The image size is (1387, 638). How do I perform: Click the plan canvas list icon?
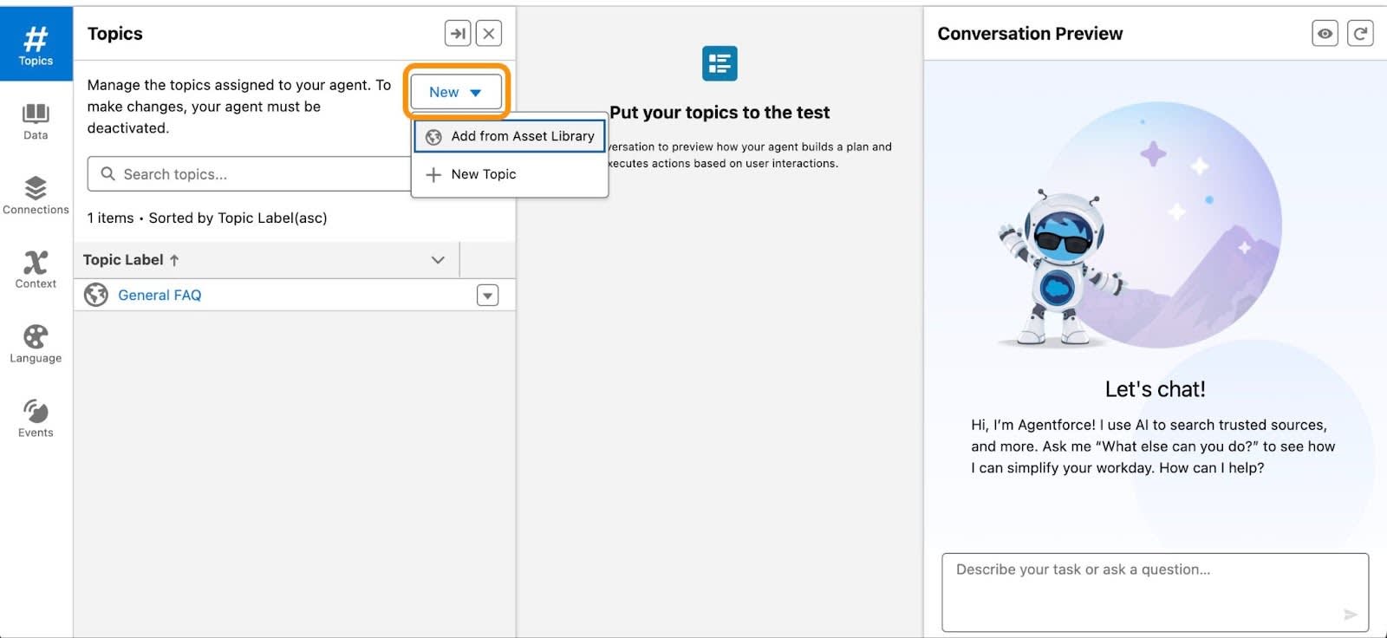(x=720, y=63)
